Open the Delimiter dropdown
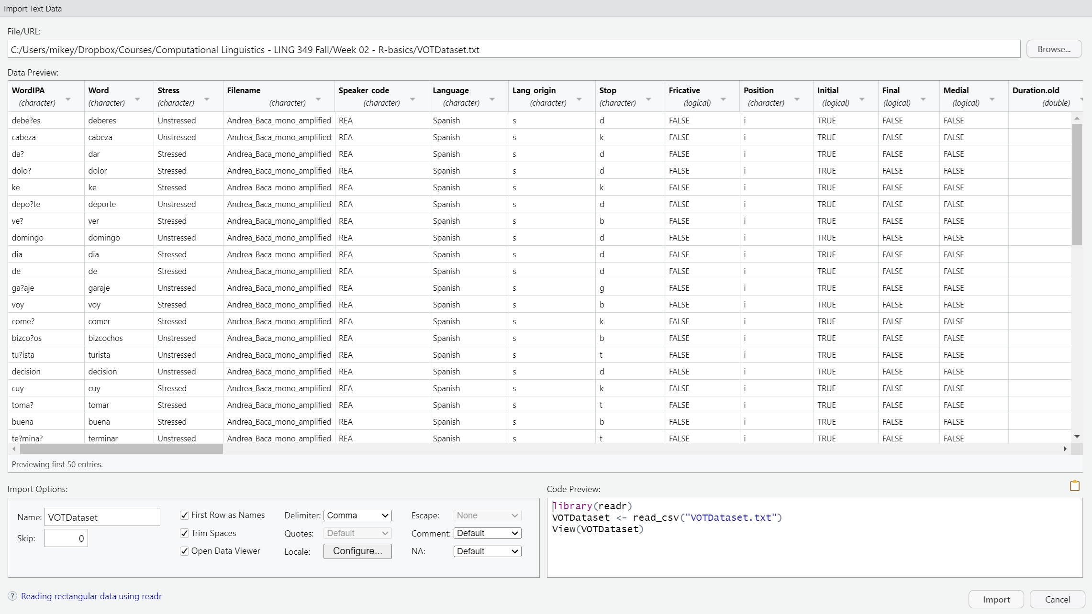 [x=357, y=515]
